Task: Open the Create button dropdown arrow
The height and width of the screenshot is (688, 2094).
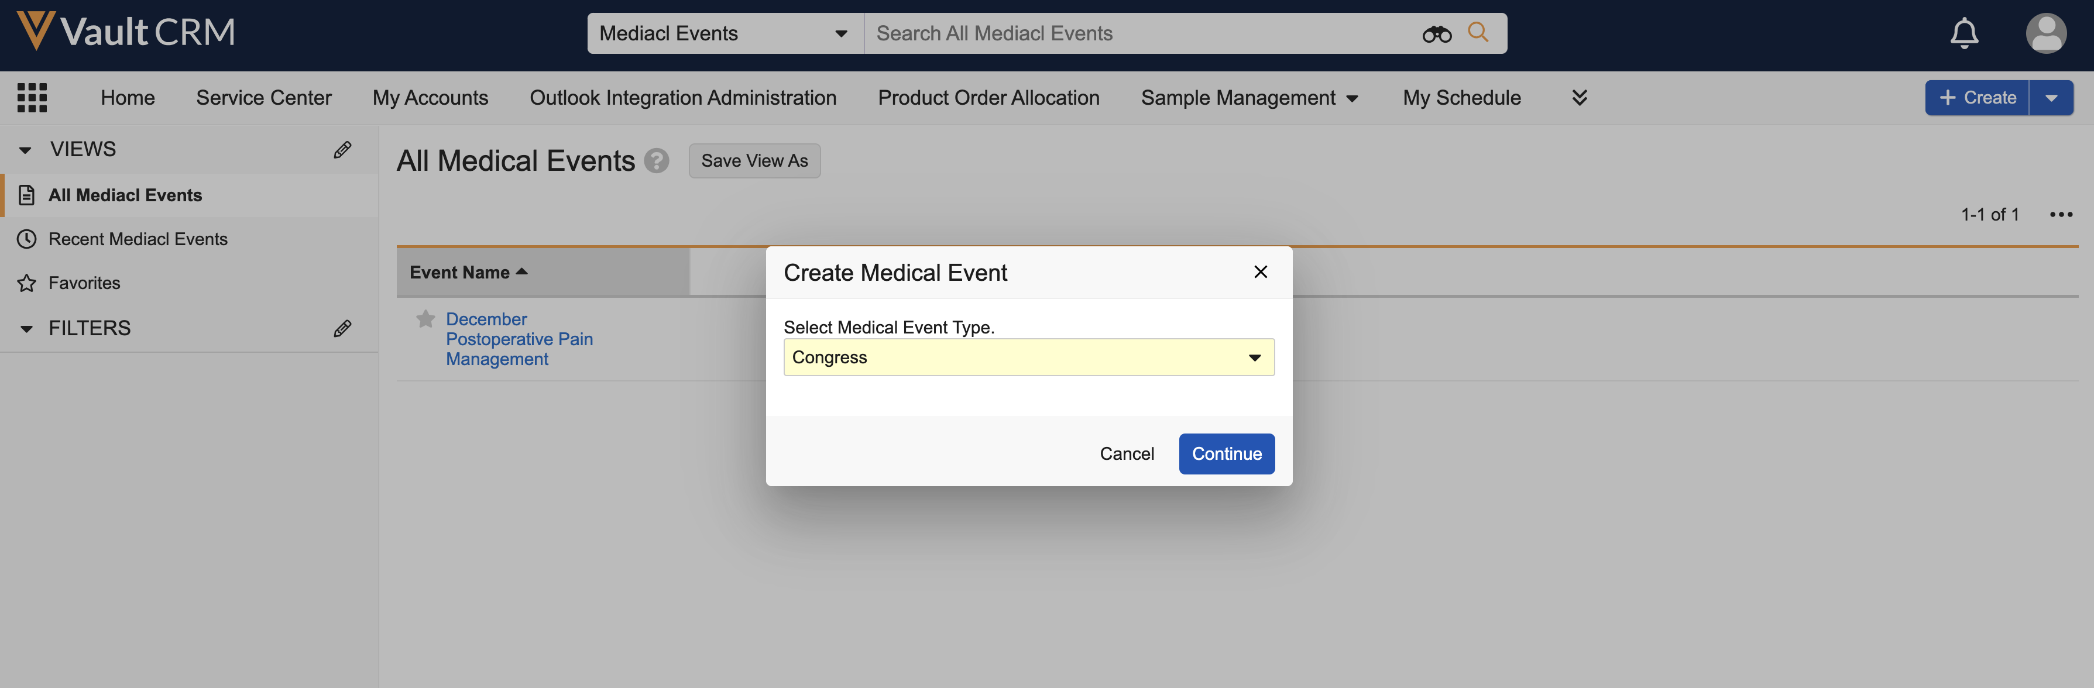Action: (x=2051, y=98)
